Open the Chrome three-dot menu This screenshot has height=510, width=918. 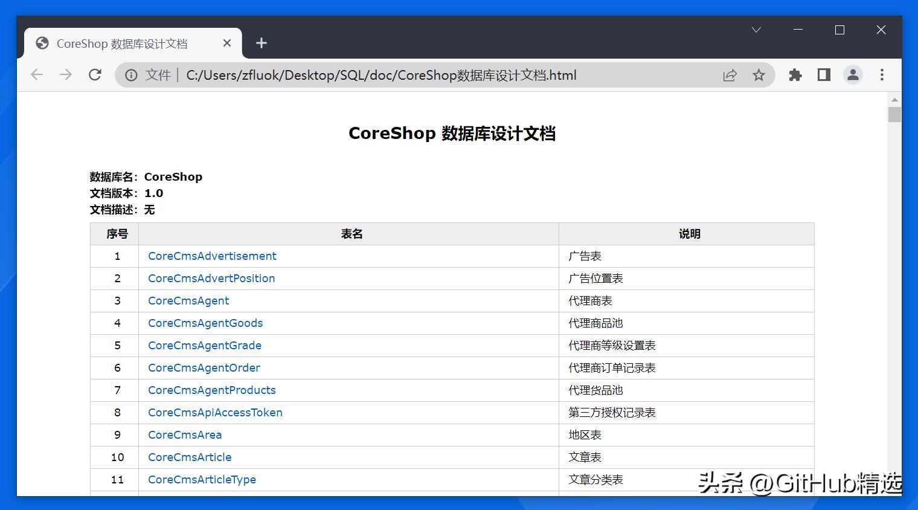coord(882,75)
